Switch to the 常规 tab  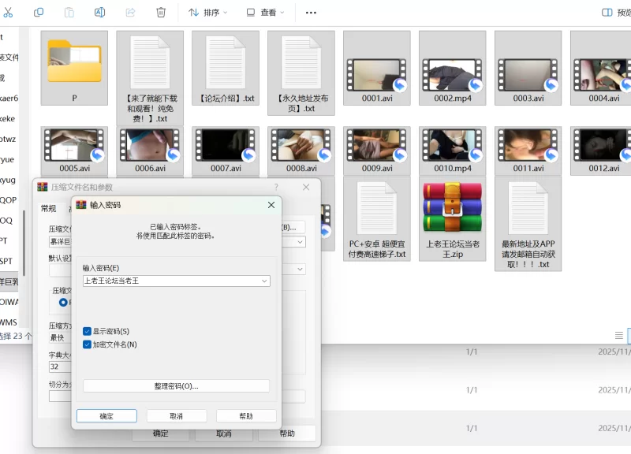click(49, 209)
